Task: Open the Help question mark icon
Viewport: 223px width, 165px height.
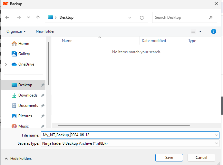Action: tap(213, 31)
